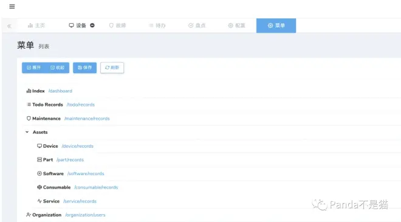Click the 保存 save button
The width and height of the screenshot is (401, 222).
click(84, 68)
